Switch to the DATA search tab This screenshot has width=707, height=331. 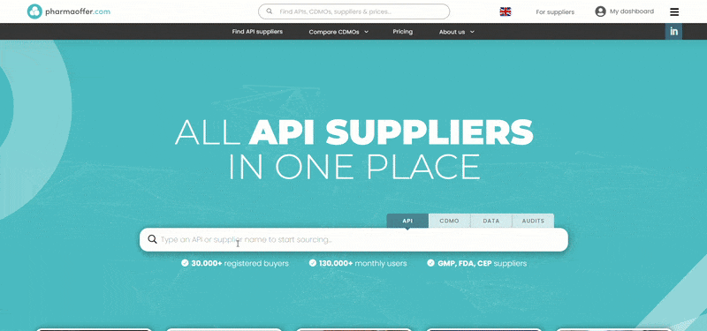[491, 221]
